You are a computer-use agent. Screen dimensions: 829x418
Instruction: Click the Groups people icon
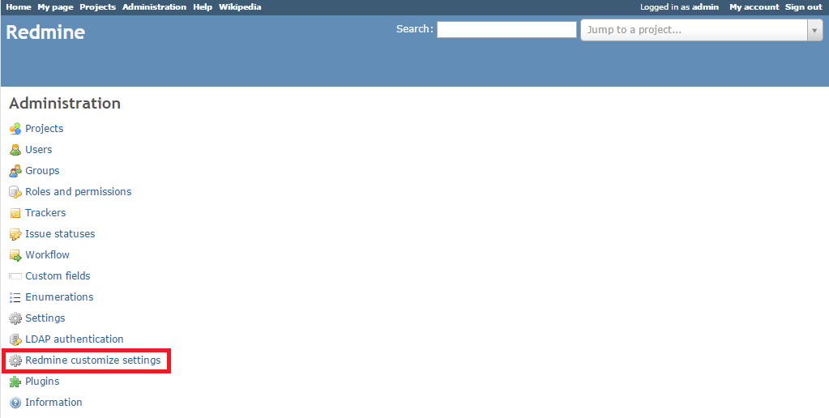(x=15, y=171)
